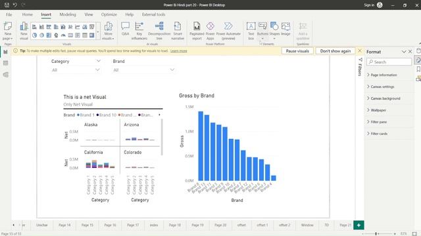
Task: Expand the visuals gallery arrow
Action: point(98,31)
